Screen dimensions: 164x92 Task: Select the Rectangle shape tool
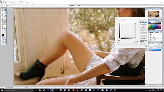coord(5,28)
